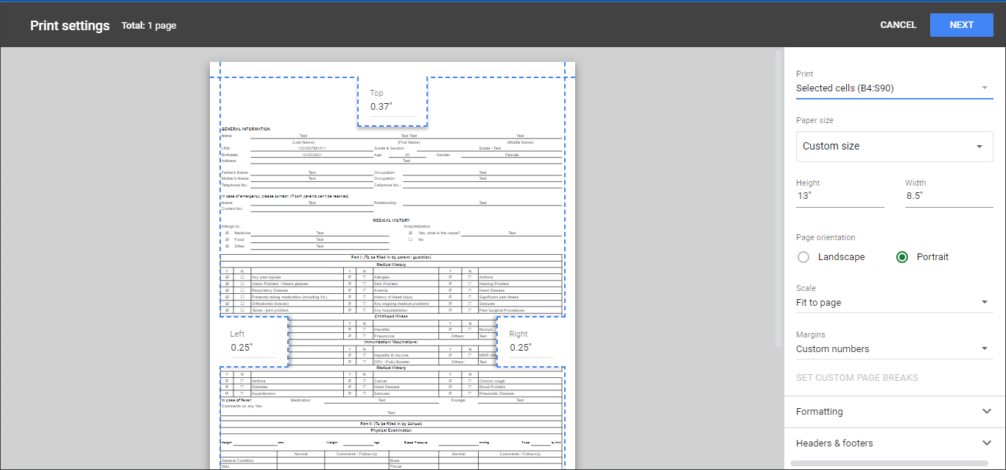Edit the paper Width field
Image resolution: width=1006 pixels, height=470 pixels.
tap(949, 196)
